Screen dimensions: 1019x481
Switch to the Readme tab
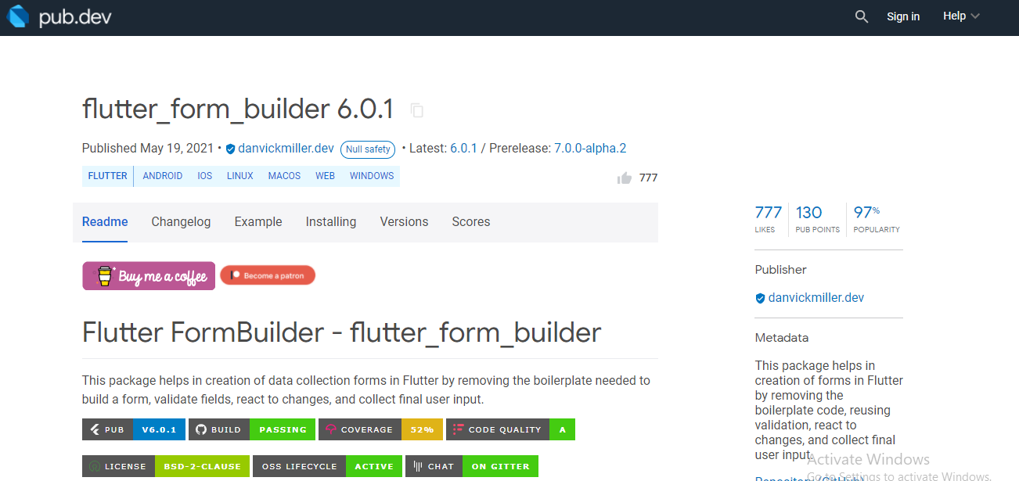tap(105, 222)
